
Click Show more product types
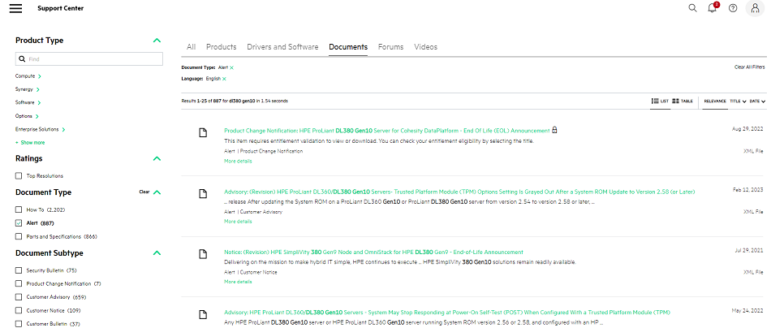(x=30, y=143)
